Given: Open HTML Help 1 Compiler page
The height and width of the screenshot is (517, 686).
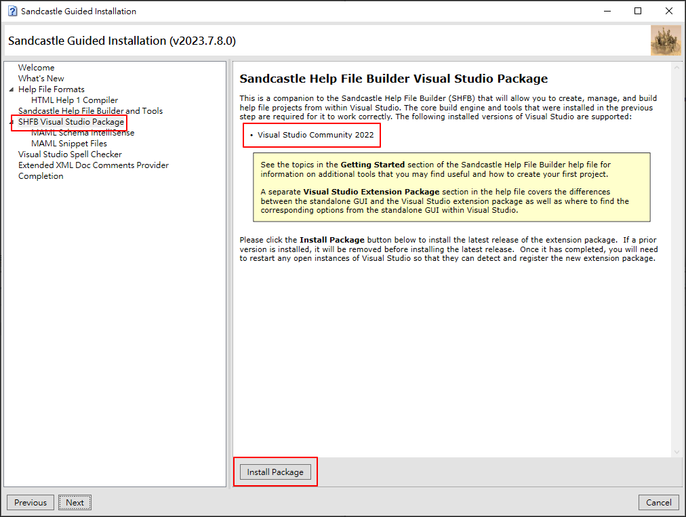Looking at the screenshot, I should [75, 100].
